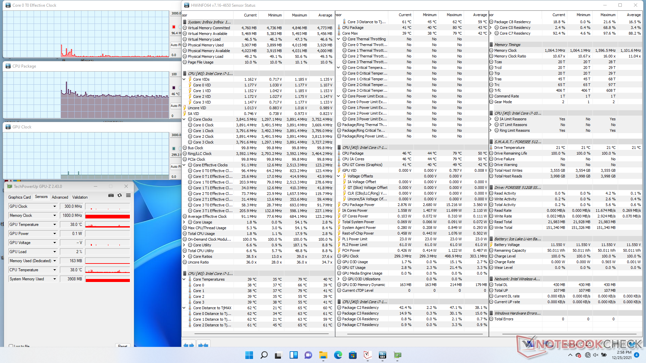Select the Battery Voltage row
This screenshot has height=363, width=646.
pos(565,245)
